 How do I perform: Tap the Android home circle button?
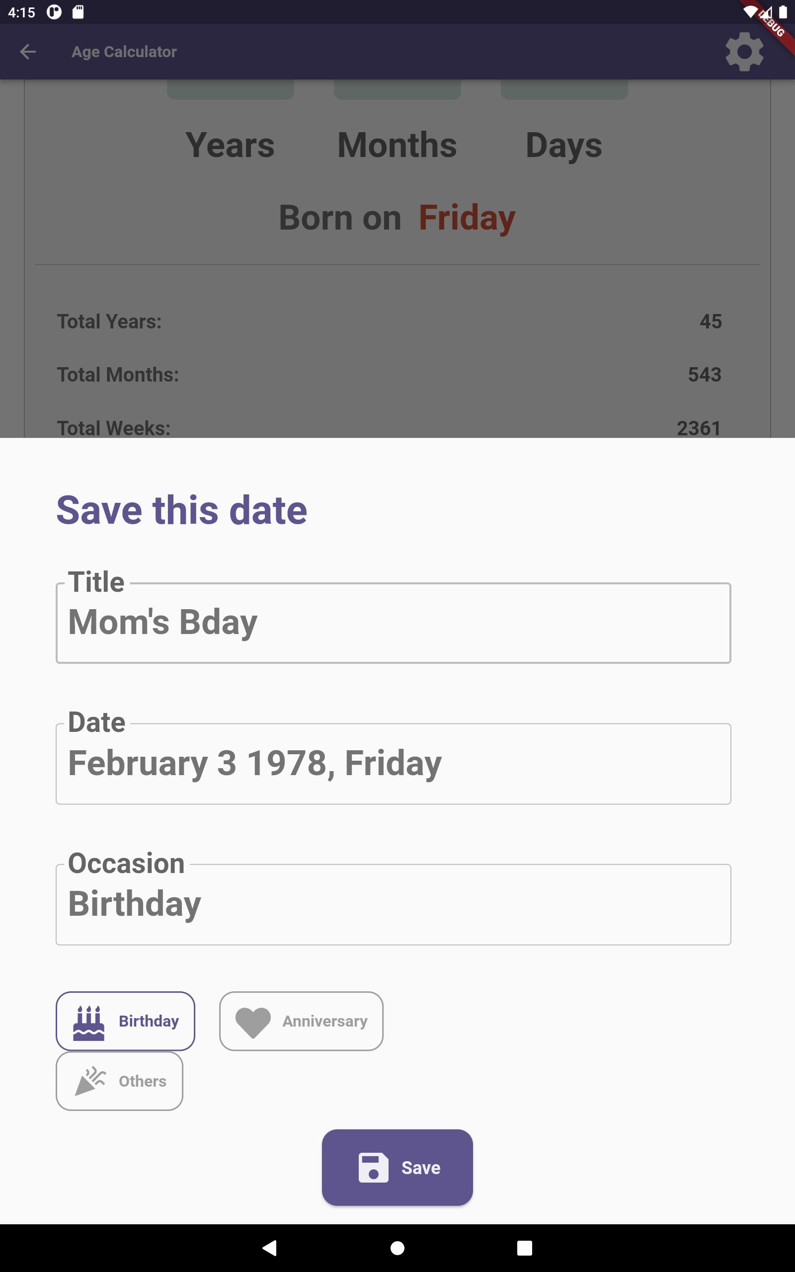pos(397,1248)
